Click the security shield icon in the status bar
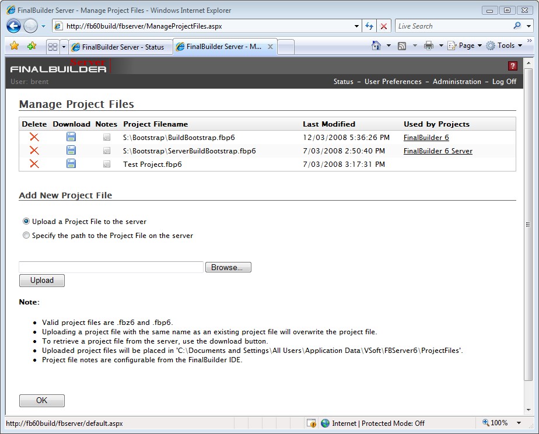This screenshot has height=434, width=539. 311,423
